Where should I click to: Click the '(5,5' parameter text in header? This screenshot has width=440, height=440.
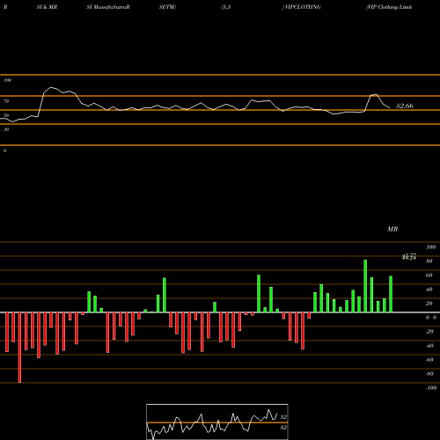click(226, 7)
